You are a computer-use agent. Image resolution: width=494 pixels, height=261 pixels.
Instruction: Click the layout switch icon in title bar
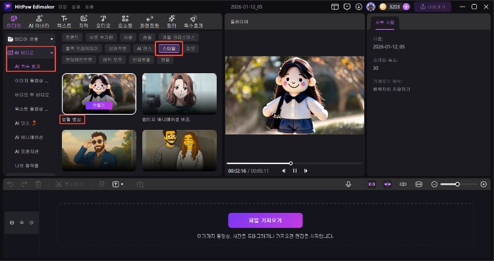click(335, 7)
